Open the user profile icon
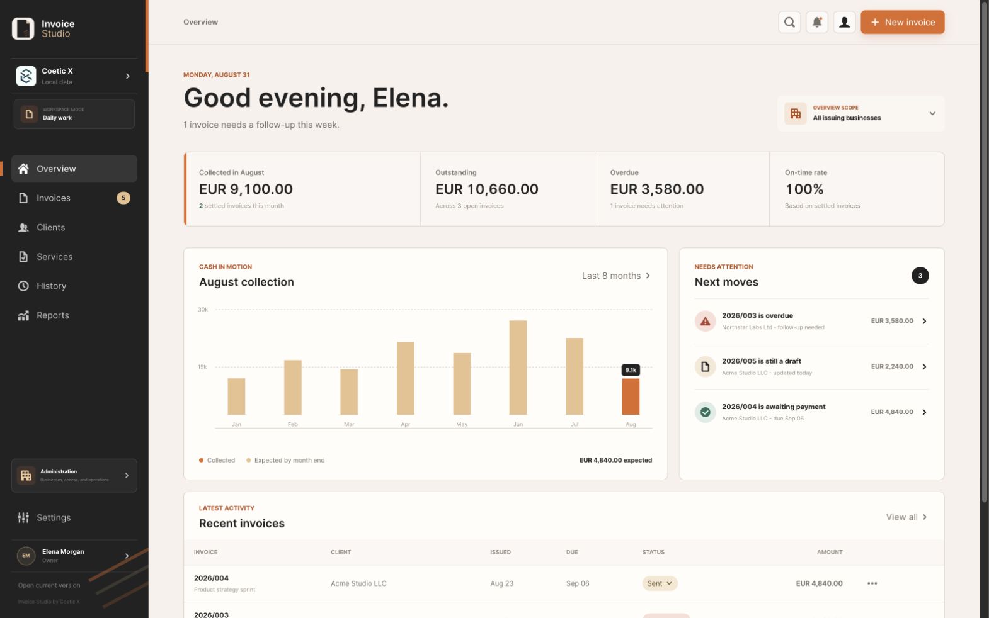 coord(845,22)
